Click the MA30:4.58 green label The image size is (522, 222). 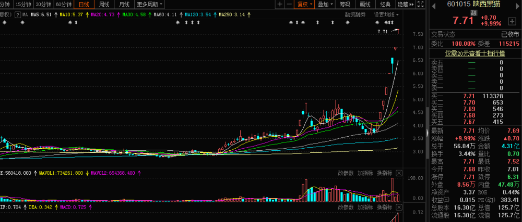click(134, 15)
